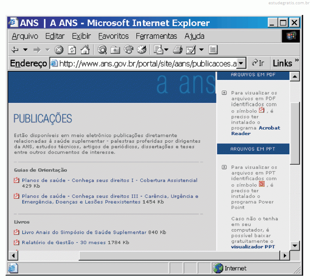Screen dimensions: 310x280
Task: Expand the address bar dropdown list
Action: (241, 63)
